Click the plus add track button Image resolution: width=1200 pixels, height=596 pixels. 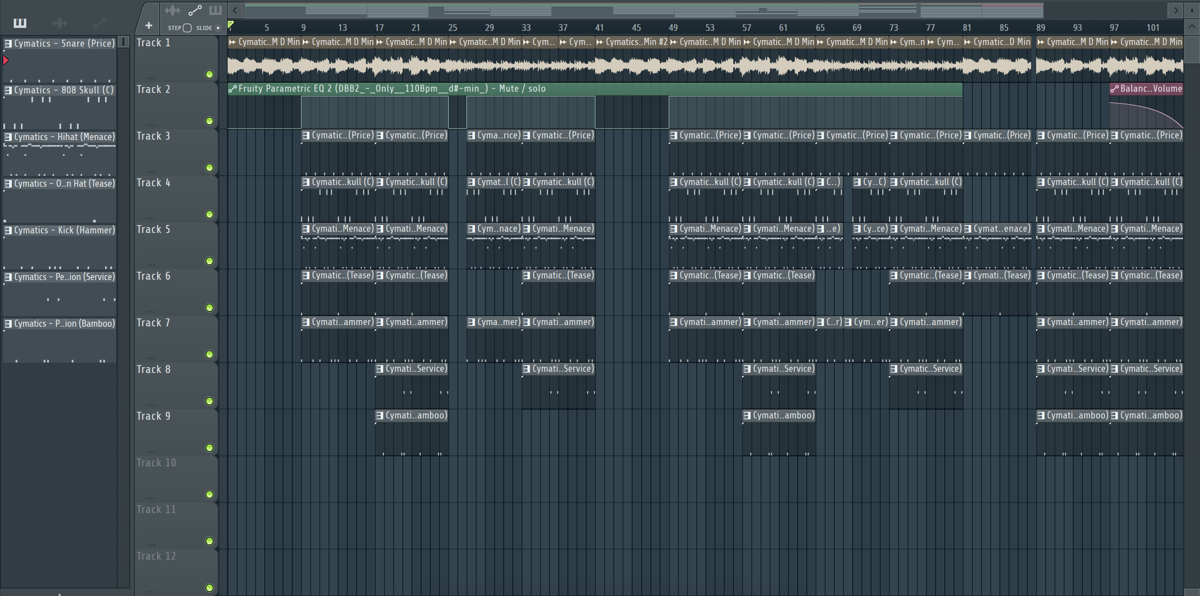(148, 25)
